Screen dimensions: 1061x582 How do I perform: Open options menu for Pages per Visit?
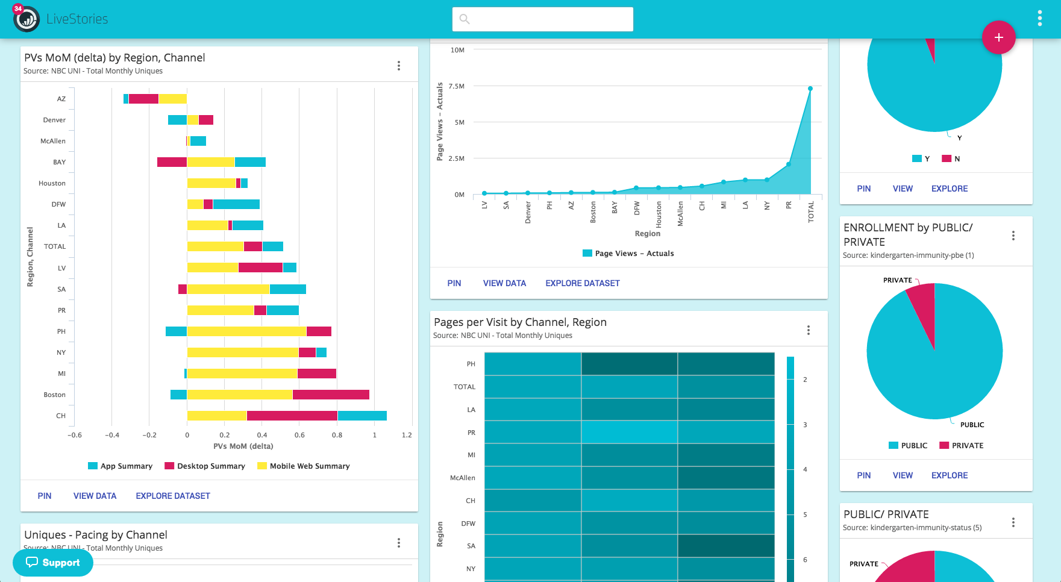pyautogui.click(x=809, y=330)
